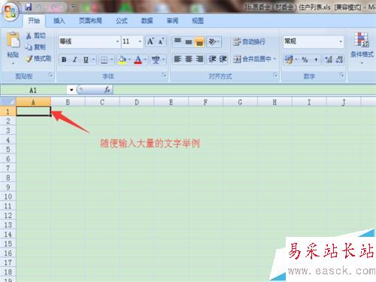376x282 pixels.
Task: Align text to the left
Action: coord(177,59)
